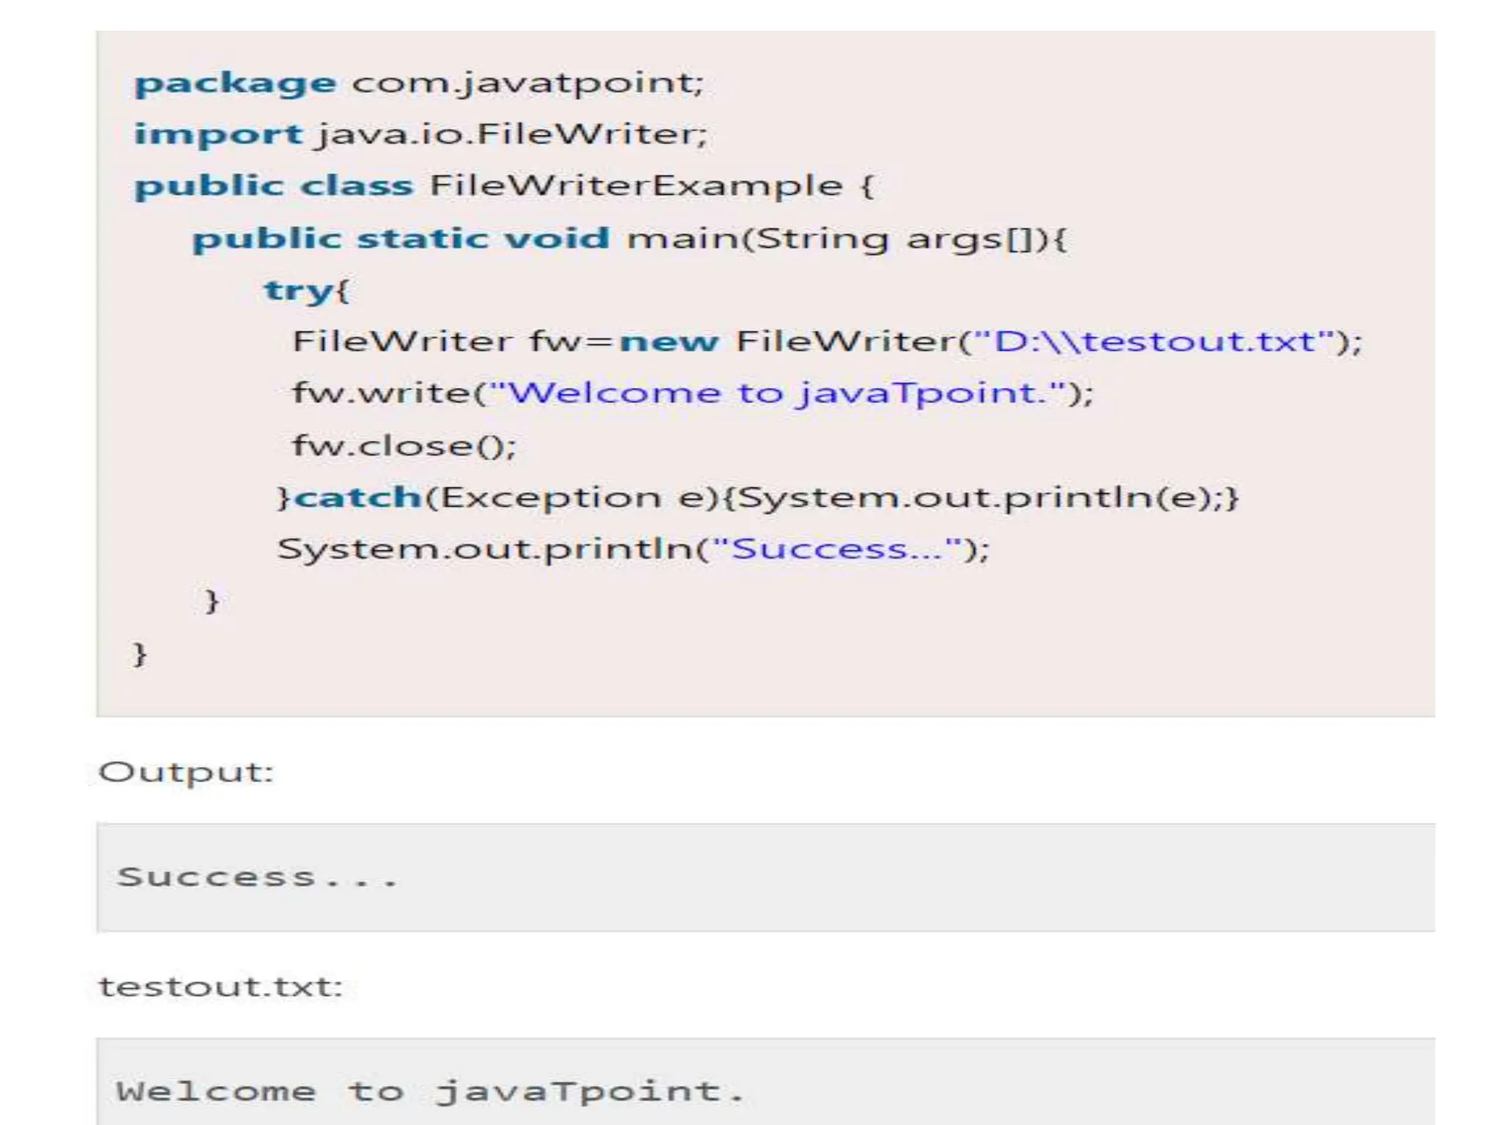Click the "Welcome to javaTpoint." string argument
Viewport: 1500px width, 1125px height.
click(x=776, y=393)
